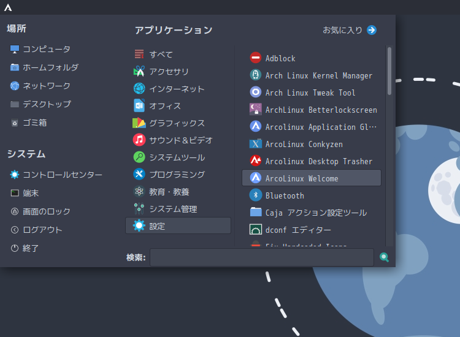Viewport: 460px width, 337px height.
Task: Click the 検索 search input field
Action: [262, 257]
